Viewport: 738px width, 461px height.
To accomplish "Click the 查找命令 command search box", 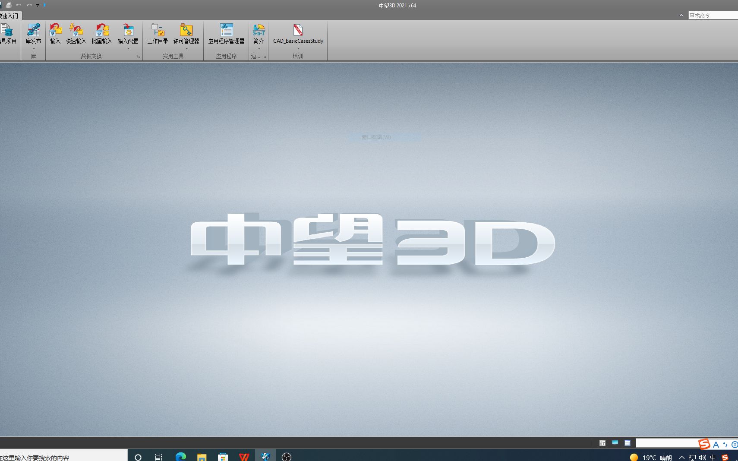I will [x=713, y=15].
